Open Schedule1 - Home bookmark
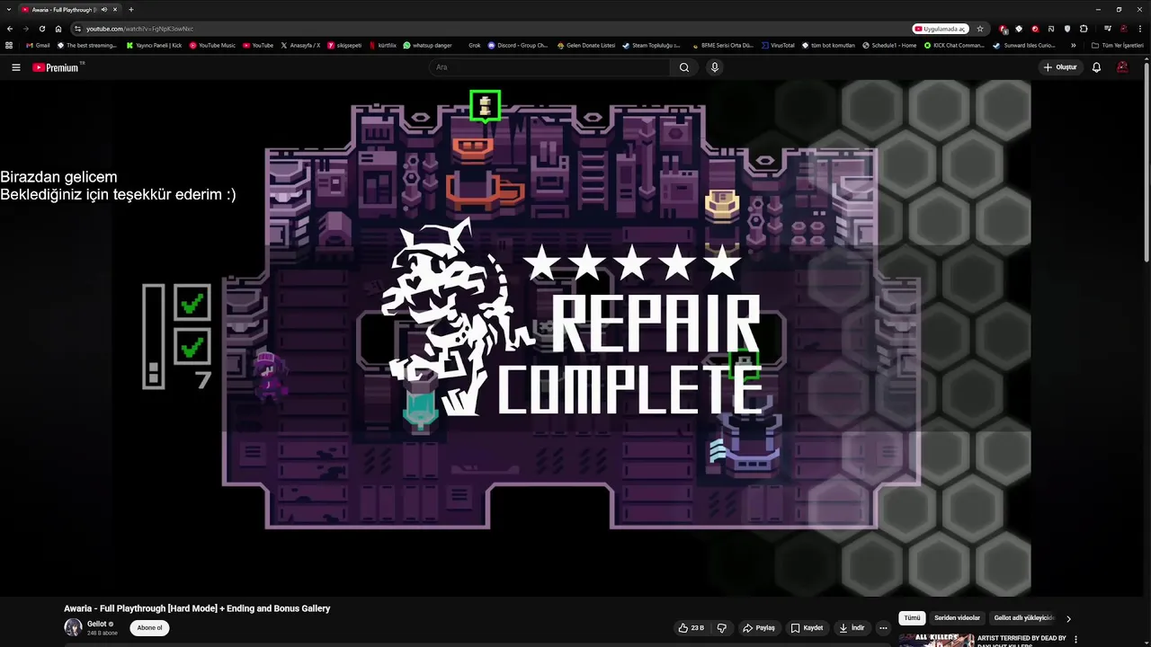The width and height of the screenshot is (1151, 647). pos(889,45)
